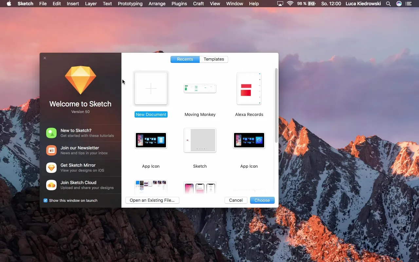Select the document thumbnail named Sketch
This screenshot has height=262, width=419.
pos(200,140)
